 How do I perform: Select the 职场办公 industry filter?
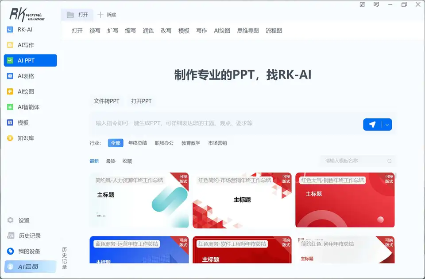click(164, 143)
